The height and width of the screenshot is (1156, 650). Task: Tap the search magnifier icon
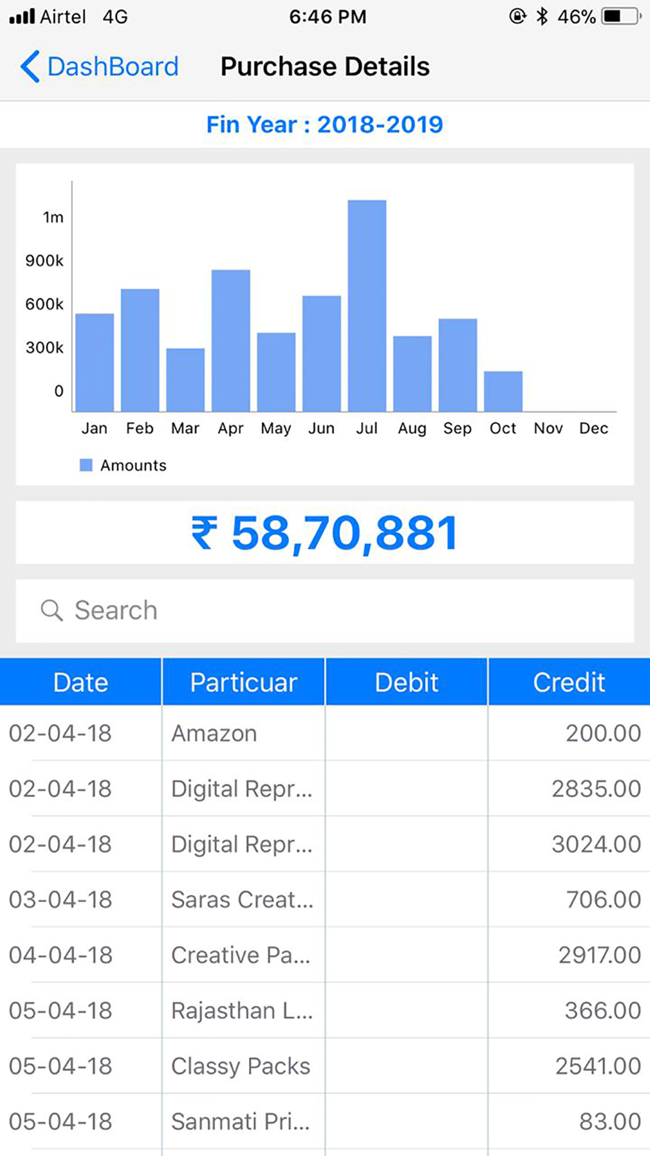[x=51, y=611]
